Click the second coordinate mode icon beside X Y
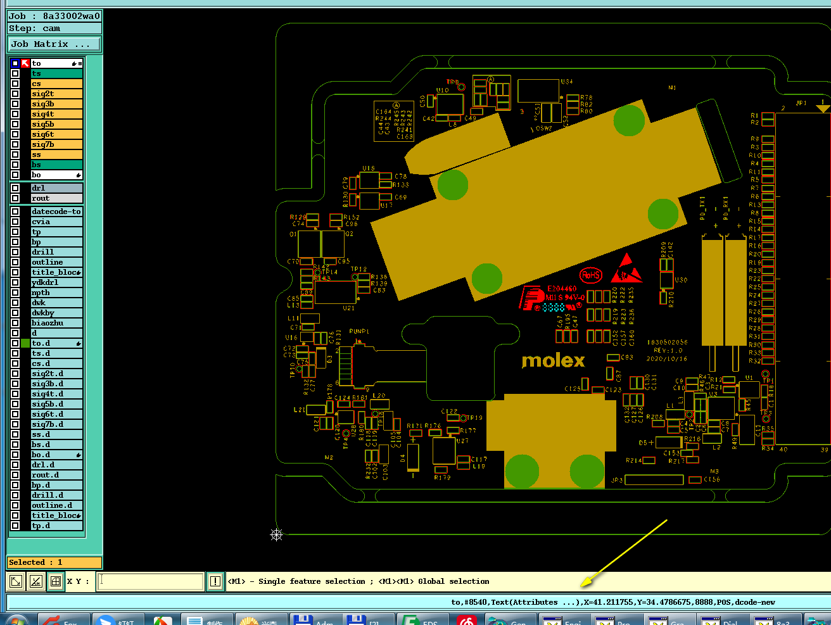This screenshot has height=625, width=831. (x=36, y=581)
